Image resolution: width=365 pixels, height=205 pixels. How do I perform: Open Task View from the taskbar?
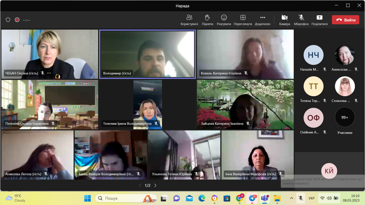click(x=164, y=198)
